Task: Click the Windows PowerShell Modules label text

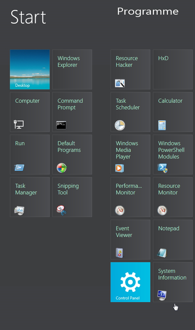Action: tap(171, 150)
